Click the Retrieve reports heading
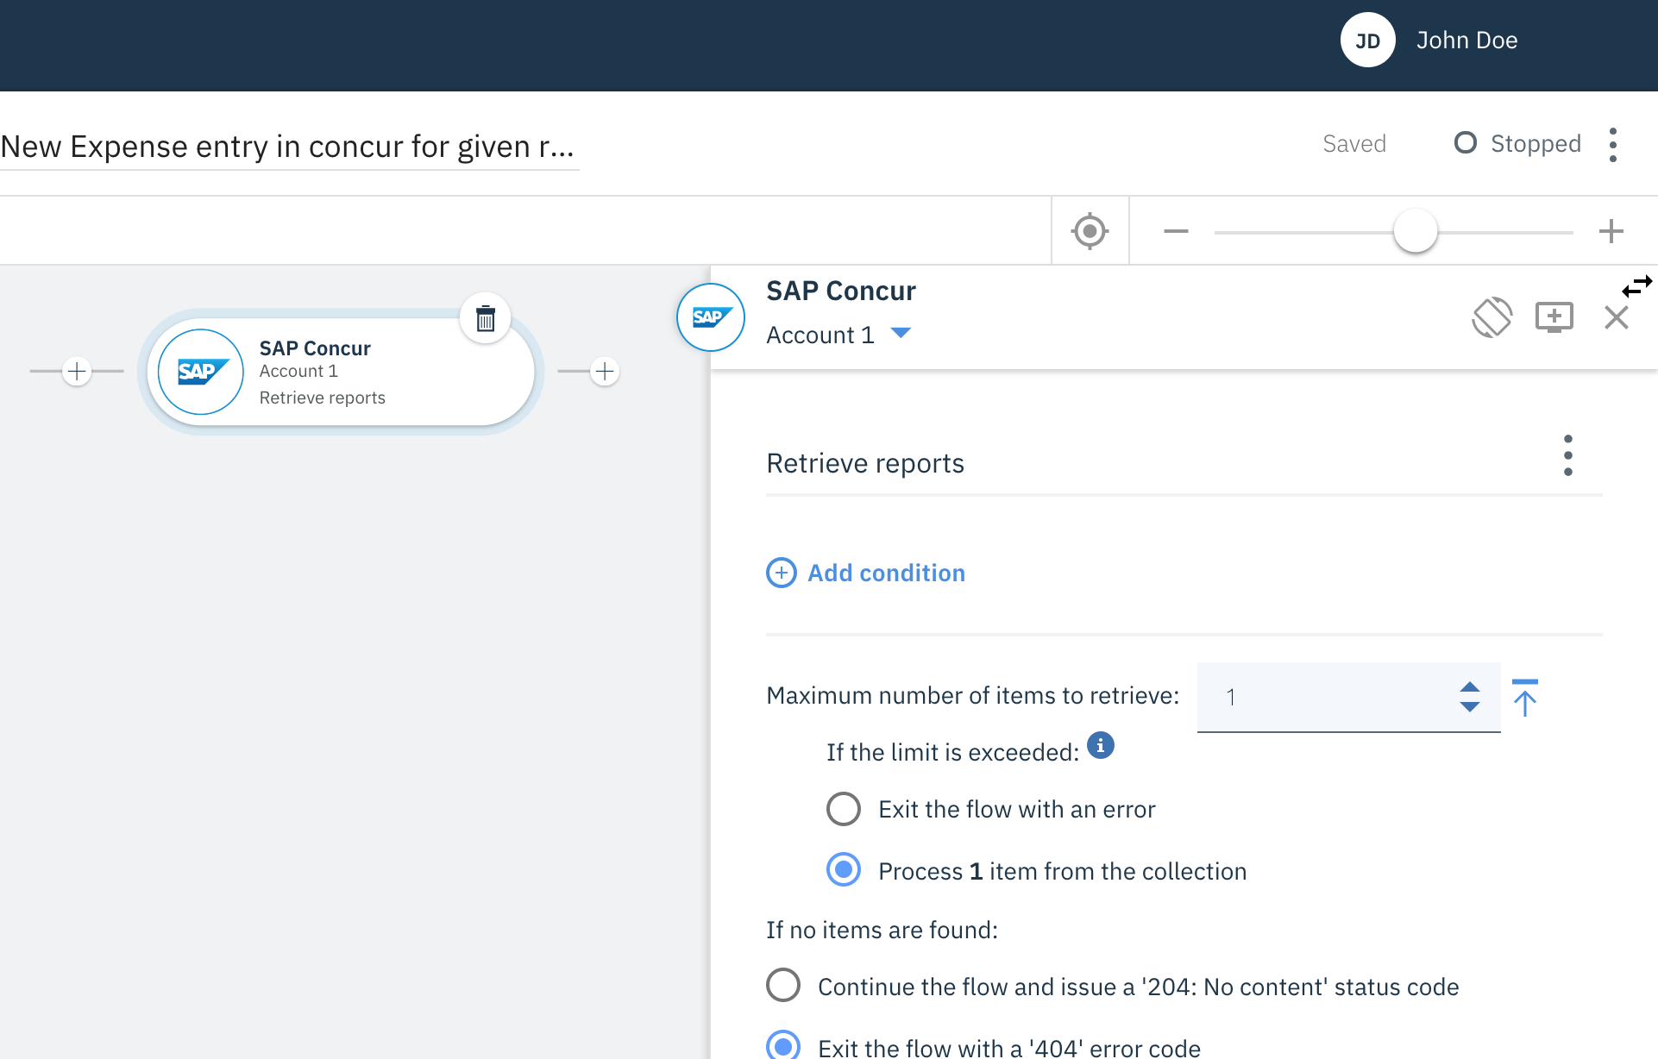The image size is (1658, 1059). 865,464
